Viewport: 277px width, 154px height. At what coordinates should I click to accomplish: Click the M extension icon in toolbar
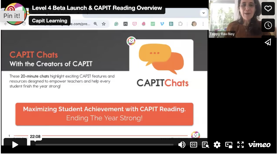pyautogui.click(x=126, y=24)
